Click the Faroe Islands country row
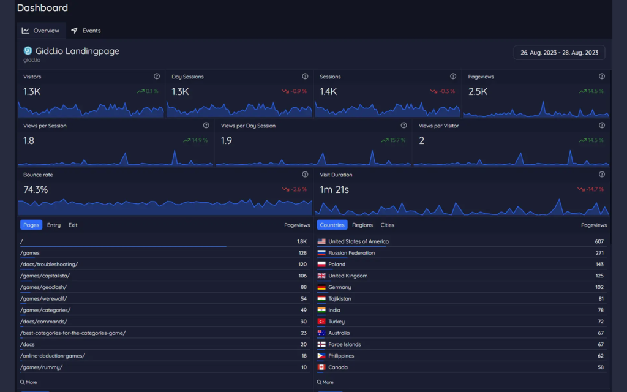This screenshot has height=392, width=627. pos(460,344)
